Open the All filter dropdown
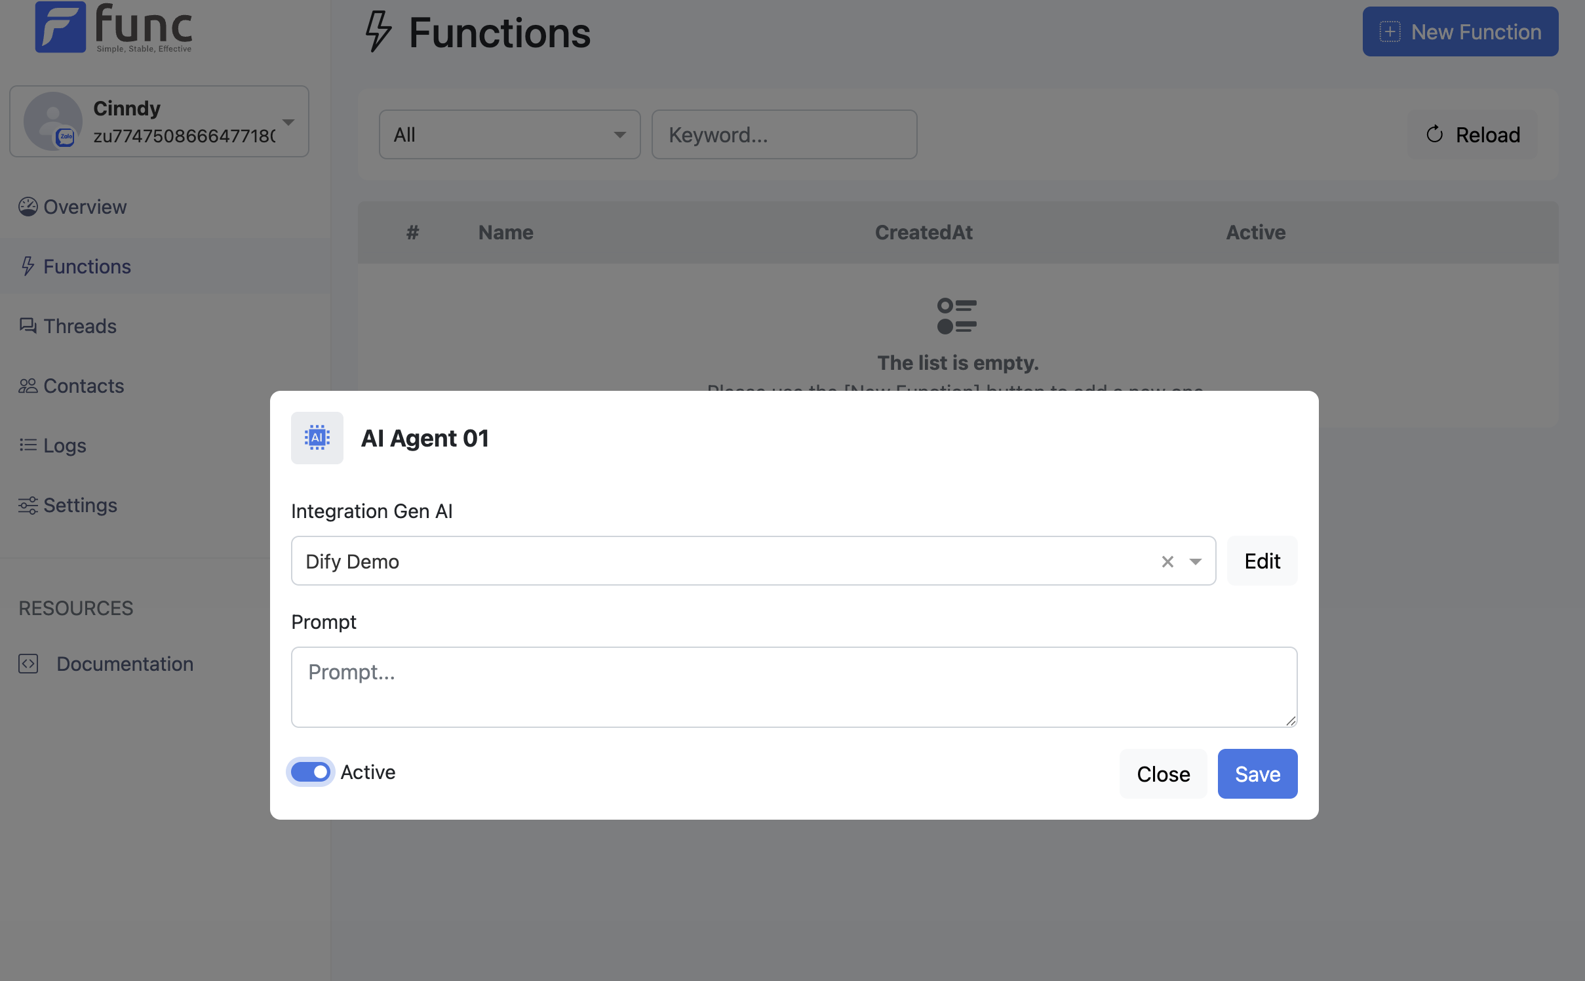The image size is (1585, 981). point(509,134)
